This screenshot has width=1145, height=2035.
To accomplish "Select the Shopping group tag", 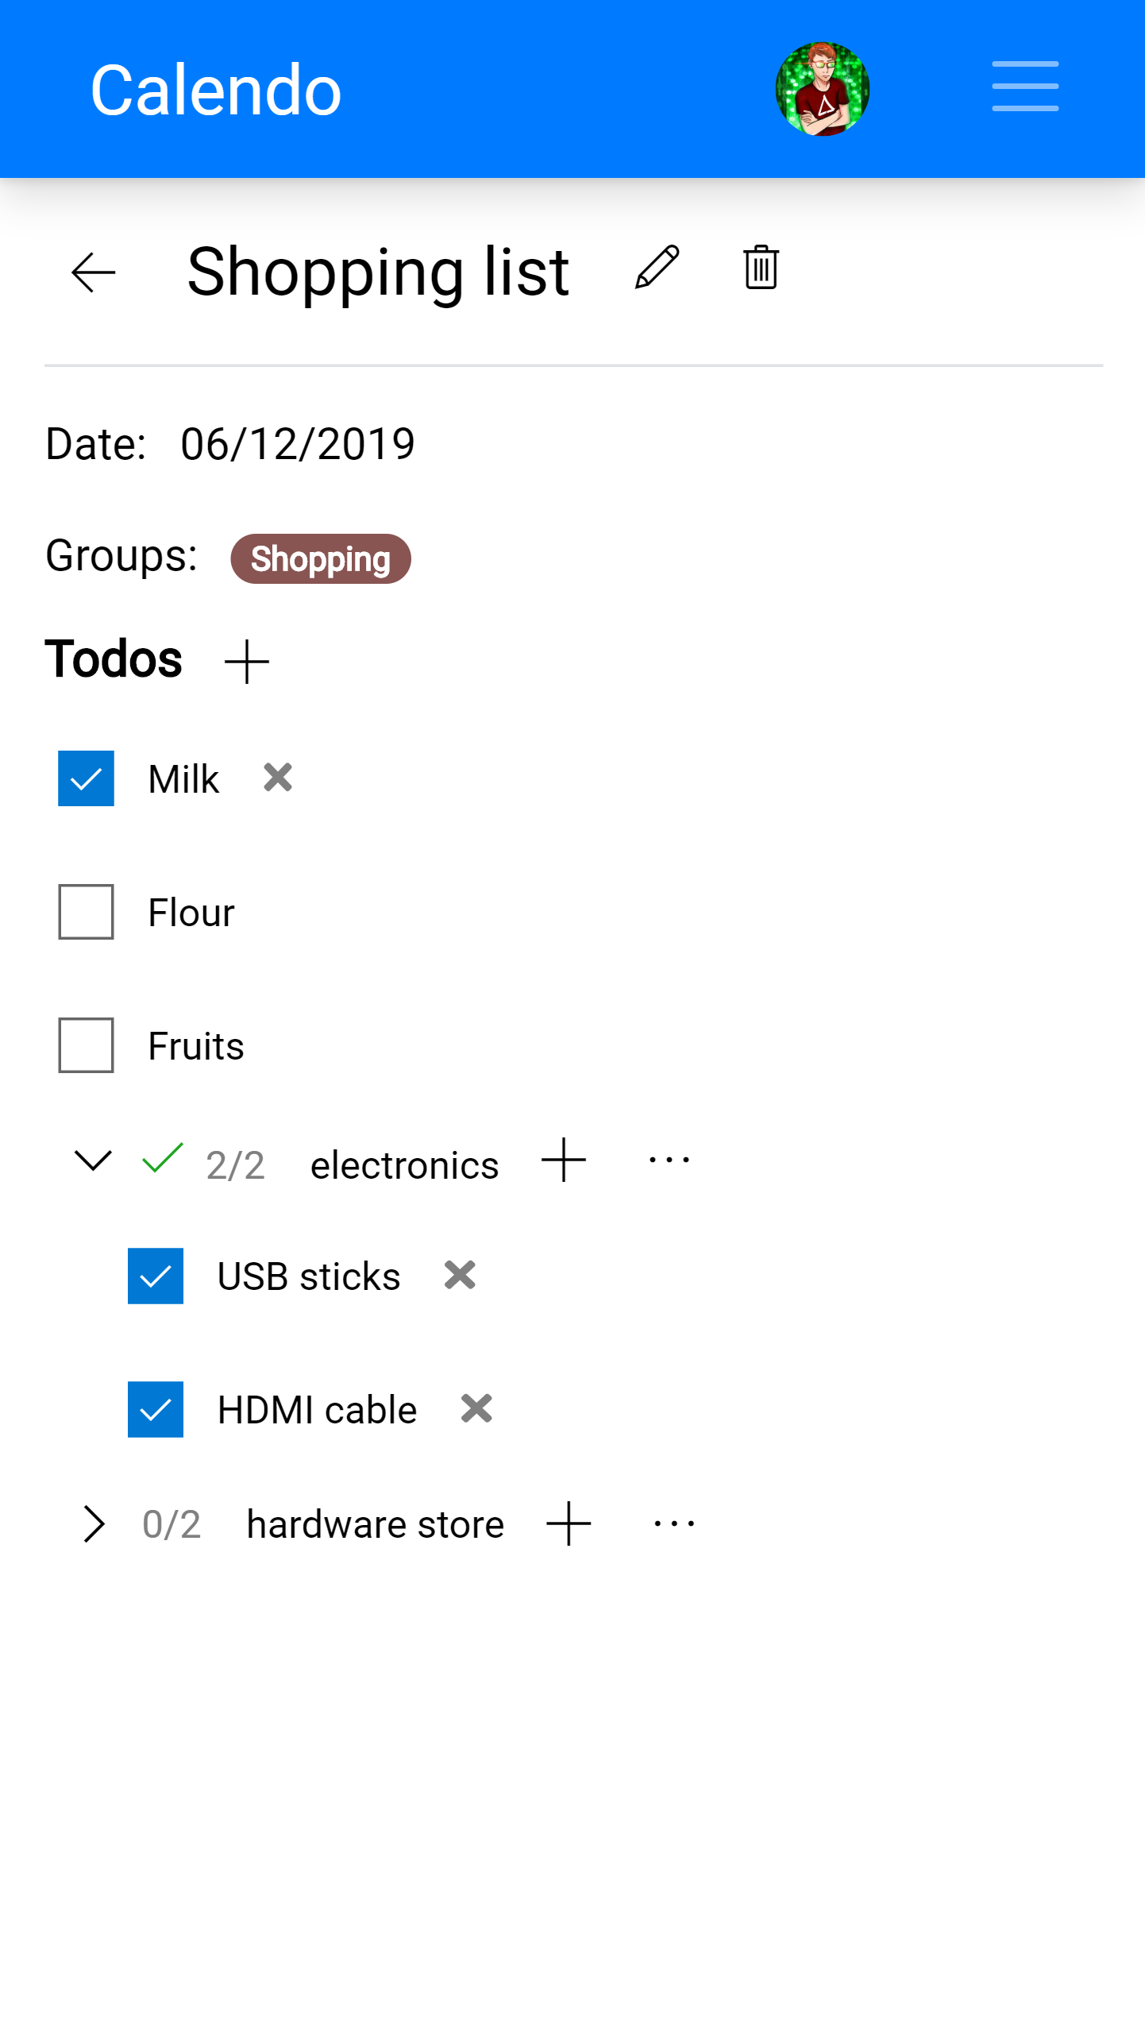I will click(x=321, y=558).
